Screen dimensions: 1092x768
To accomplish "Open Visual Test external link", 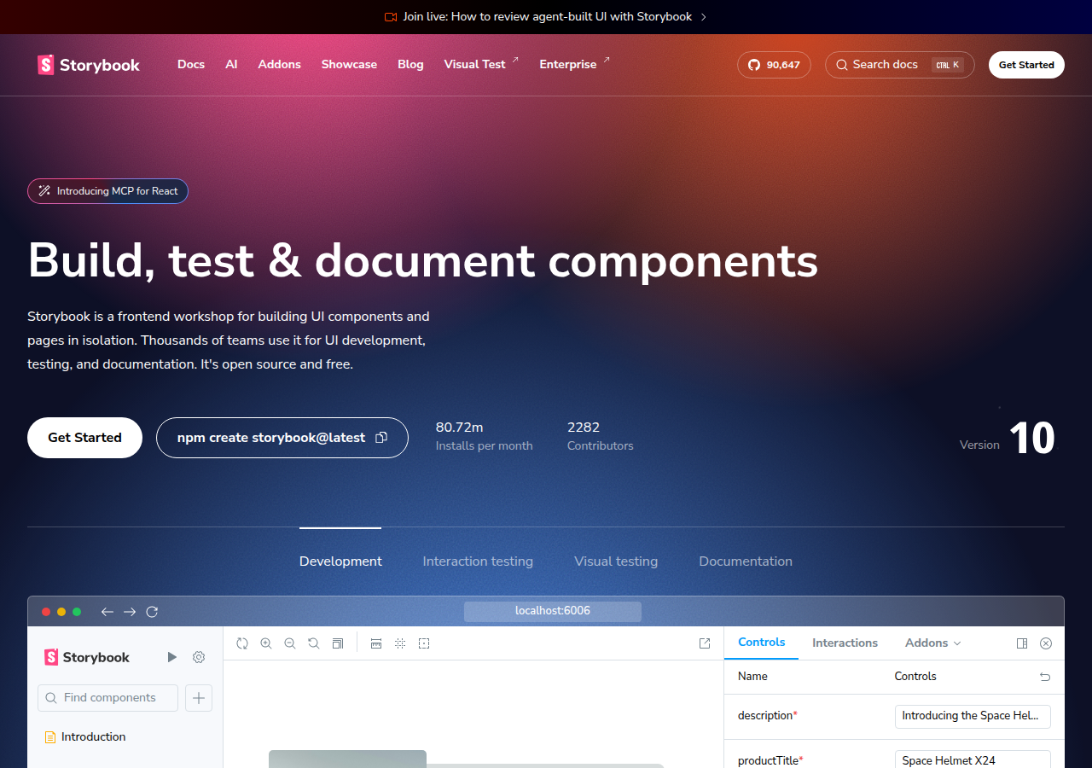I will point(481,64).
